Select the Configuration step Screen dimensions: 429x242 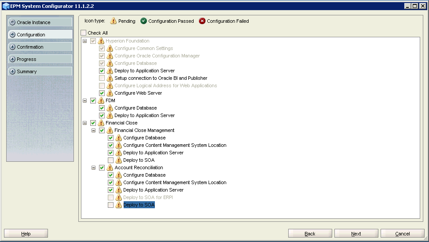(x=40, y=35)
